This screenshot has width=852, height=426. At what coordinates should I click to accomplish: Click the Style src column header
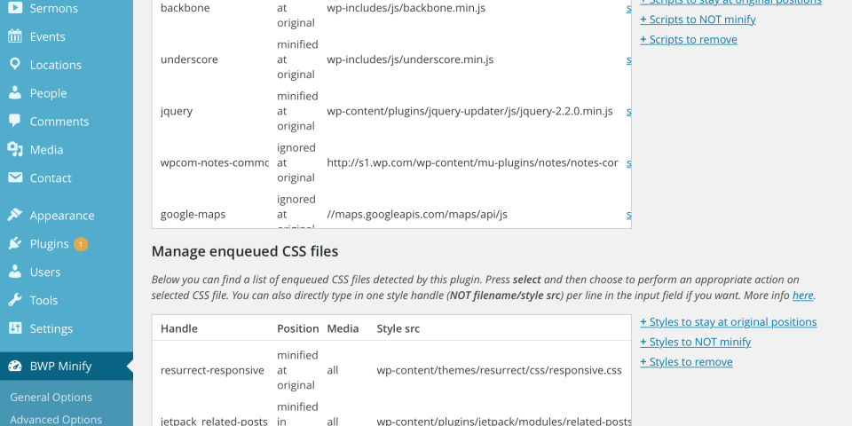398,328
